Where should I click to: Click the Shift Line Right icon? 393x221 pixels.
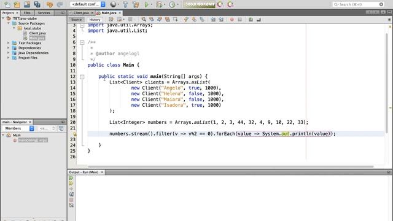(221, 20)
